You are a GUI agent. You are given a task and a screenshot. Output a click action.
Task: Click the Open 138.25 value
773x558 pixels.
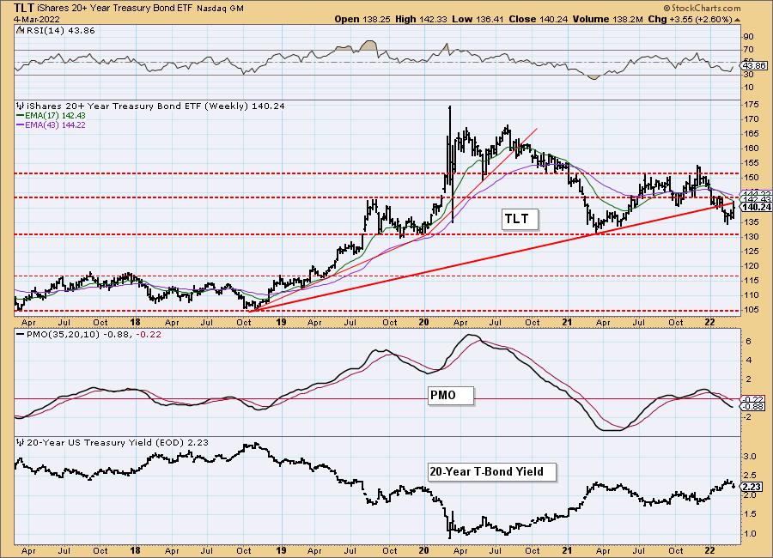pos(362,19)
